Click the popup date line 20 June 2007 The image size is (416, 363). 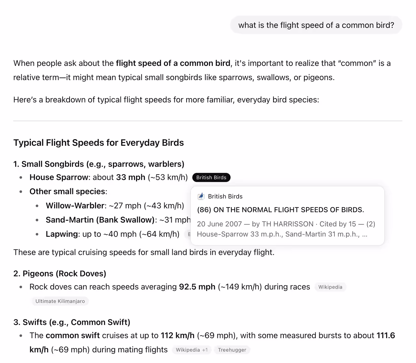[x=286, y=224]
